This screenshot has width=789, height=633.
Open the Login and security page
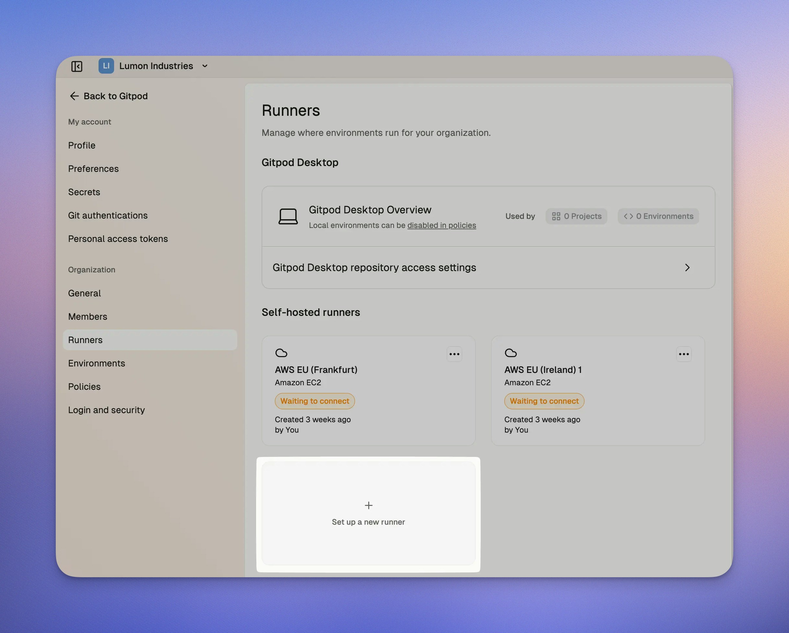[x=107, y=410]
